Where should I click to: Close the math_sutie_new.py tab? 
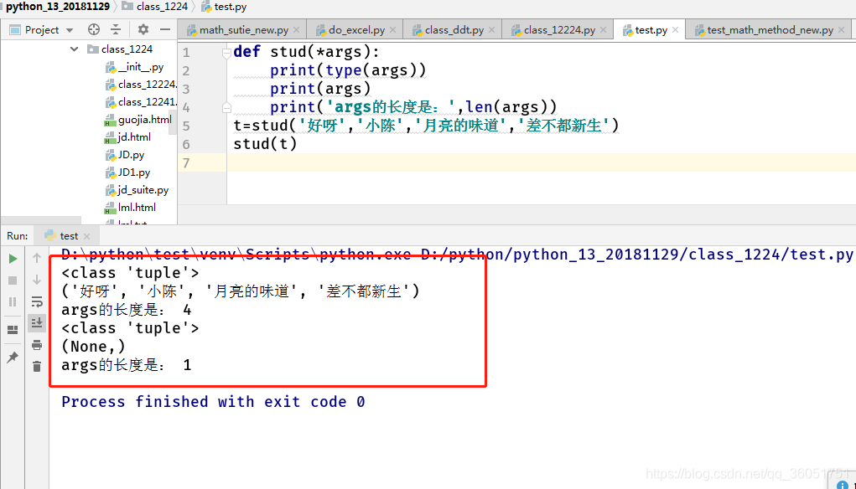tap(297, 30)
